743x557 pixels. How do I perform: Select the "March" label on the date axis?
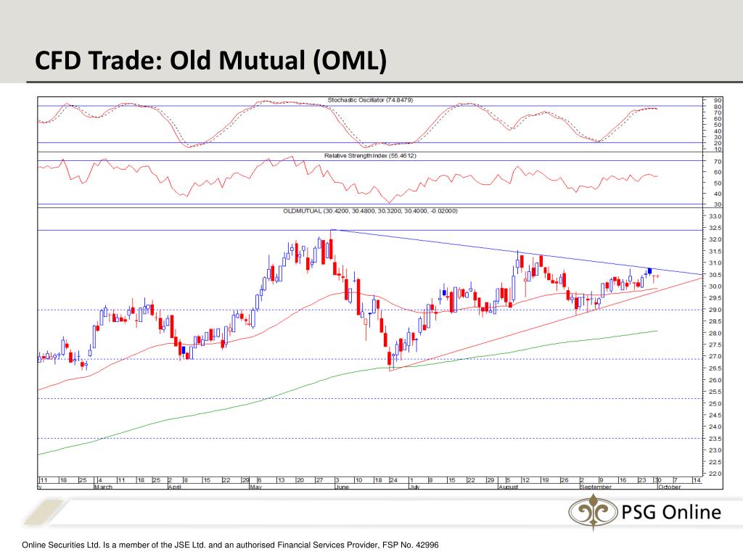(x=103, y=487)
